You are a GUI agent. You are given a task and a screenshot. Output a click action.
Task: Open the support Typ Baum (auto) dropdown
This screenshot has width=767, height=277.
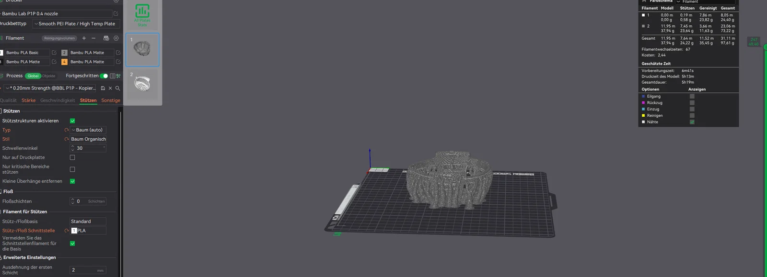[x=88, y=130]
